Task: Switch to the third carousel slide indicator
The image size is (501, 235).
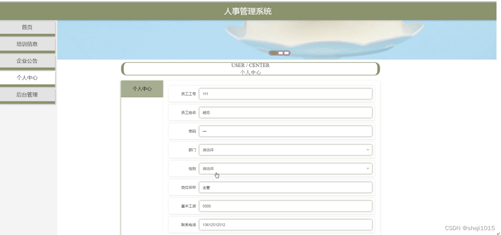Action: pyautogui.click(x=287, y=53)
